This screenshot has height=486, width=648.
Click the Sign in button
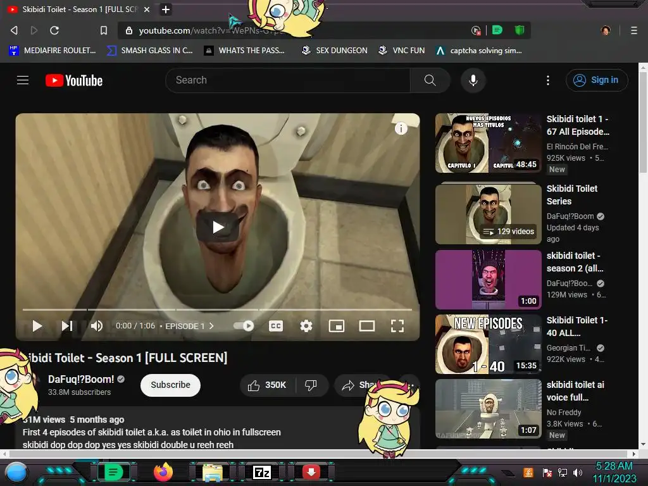[596, 80]
